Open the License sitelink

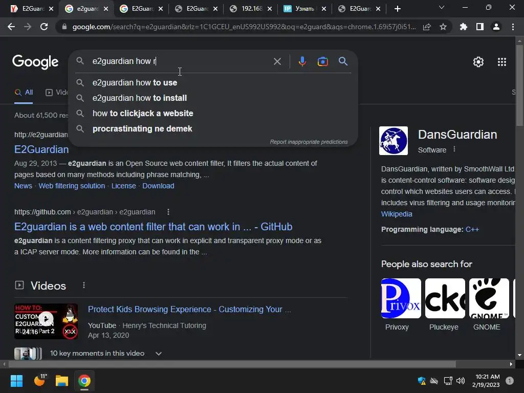[124, 186]
